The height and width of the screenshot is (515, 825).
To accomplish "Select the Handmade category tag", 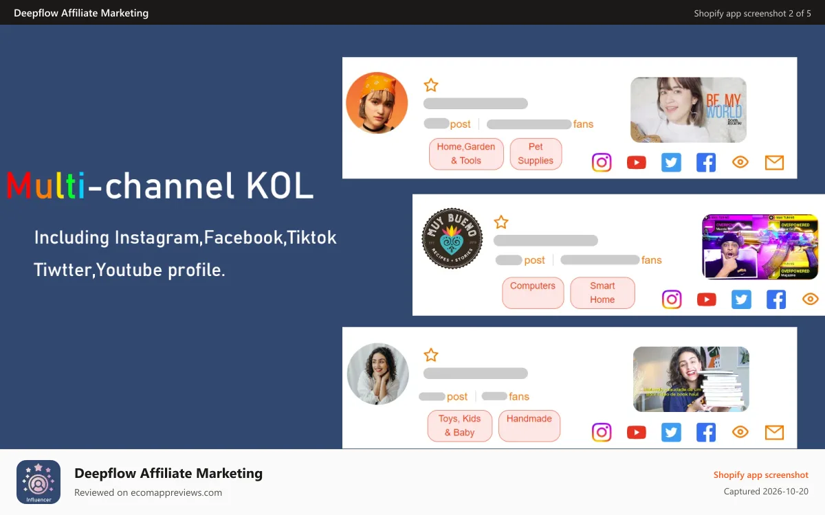I will pos(529,426).
